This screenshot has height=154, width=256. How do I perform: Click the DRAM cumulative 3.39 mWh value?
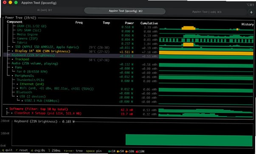(151, 28)
